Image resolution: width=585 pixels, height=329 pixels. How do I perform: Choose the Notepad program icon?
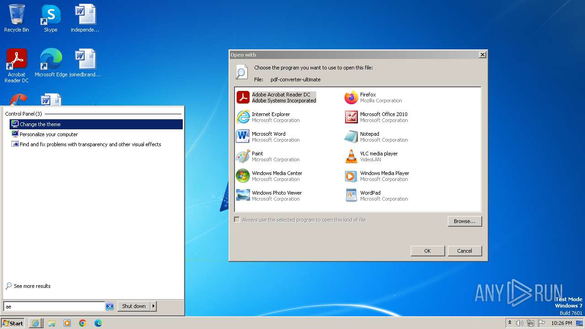pyautogui.click(x=351, y=137)
